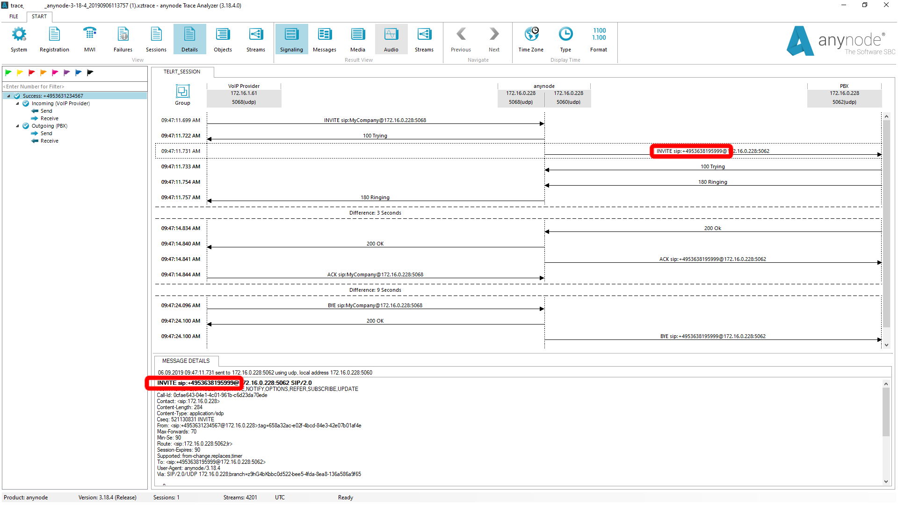The width and height of the screenshot is (898, 505).
Task: Open the Registration view
Action: [x=54, y=39]
